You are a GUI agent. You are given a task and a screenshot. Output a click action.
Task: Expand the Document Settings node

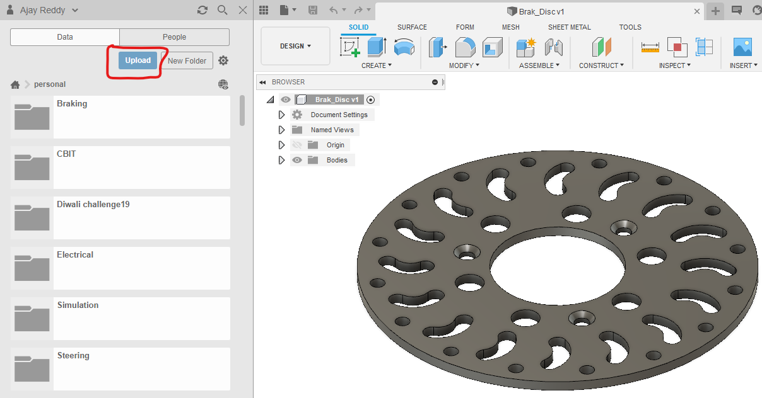click(x=282, y=115)
